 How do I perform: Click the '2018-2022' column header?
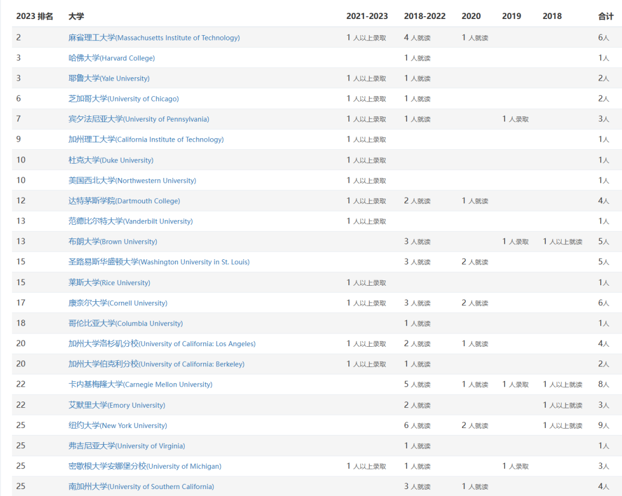coord(425,16)
